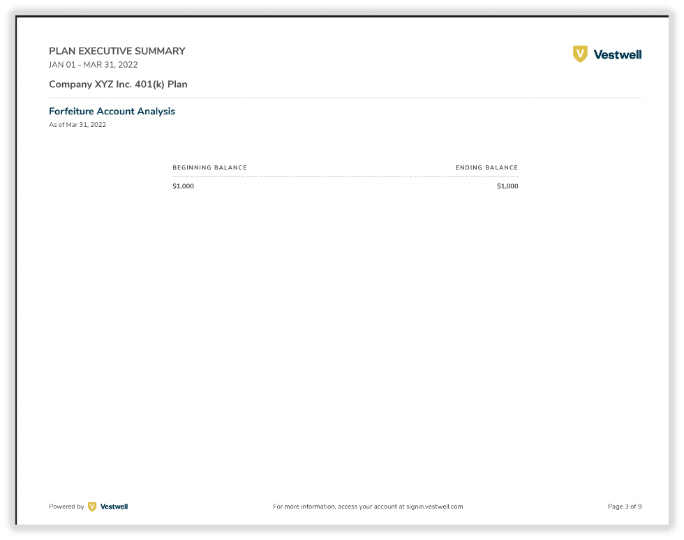684x540 pixels.
Task: Select the $1,000 ending balance value
Action: [507, 186]
